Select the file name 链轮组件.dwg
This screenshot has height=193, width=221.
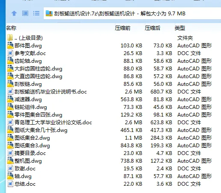(31, 107)
